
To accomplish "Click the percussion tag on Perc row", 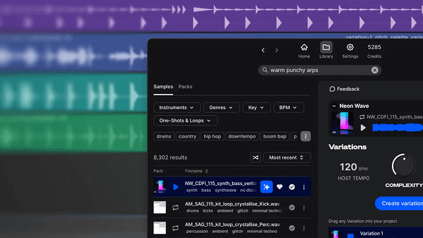I will point(197,231).
